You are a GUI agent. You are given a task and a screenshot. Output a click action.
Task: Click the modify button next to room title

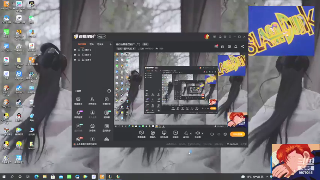point(145,44)
